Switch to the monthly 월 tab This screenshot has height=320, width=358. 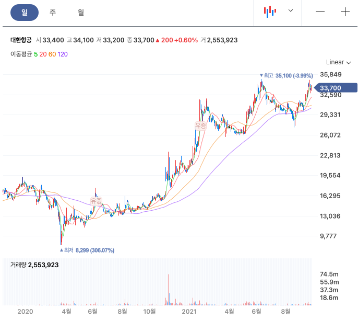(81, 13)
